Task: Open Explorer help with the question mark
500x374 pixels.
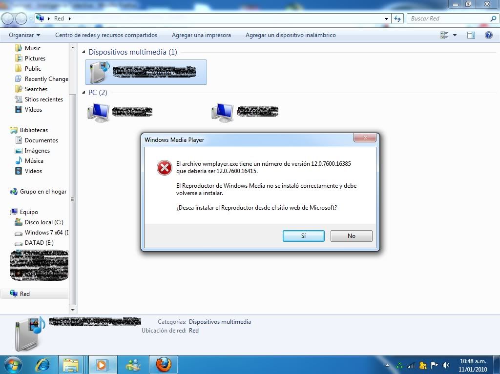Action: [x=488, y=35]
